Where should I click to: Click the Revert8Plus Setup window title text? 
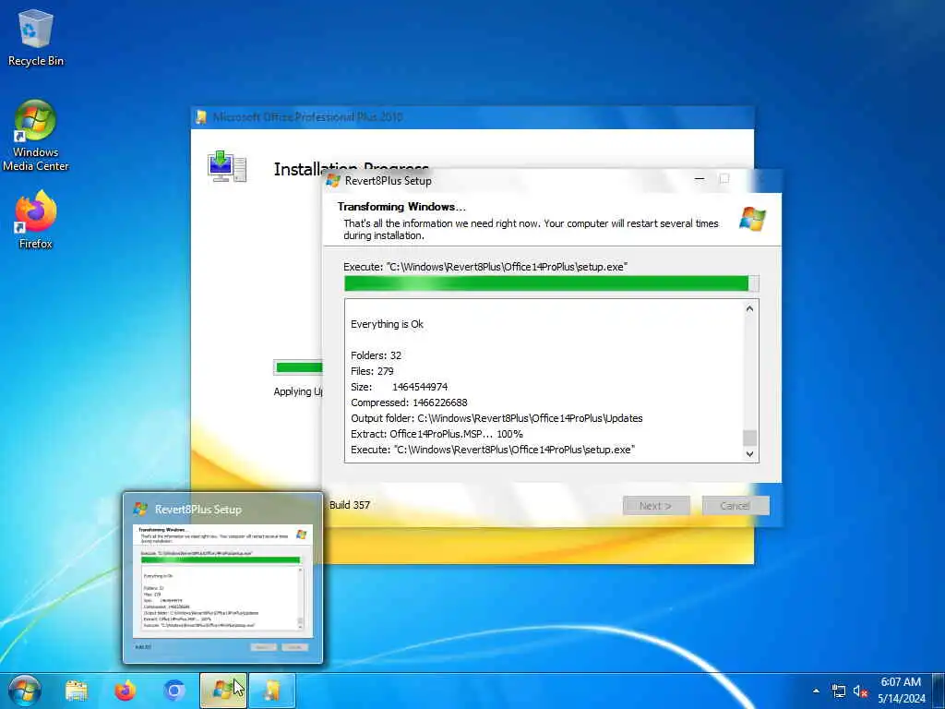pyautogui.click(x=389, y=180)
